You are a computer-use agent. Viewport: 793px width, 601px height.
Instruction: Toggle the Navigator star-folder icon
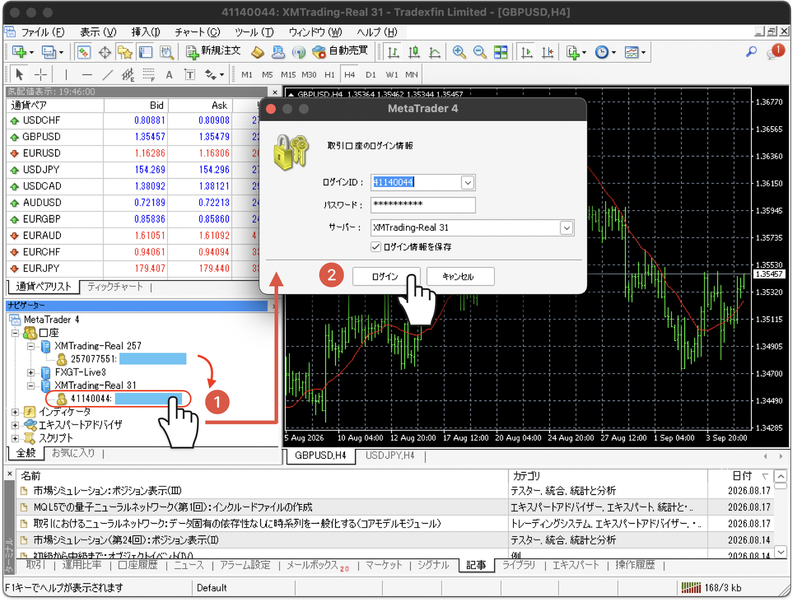click(x=125, y=52)
